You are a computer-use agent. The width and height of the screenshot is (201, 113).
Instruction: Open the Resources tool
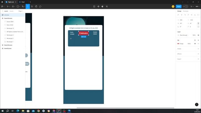tap(32, 7)
